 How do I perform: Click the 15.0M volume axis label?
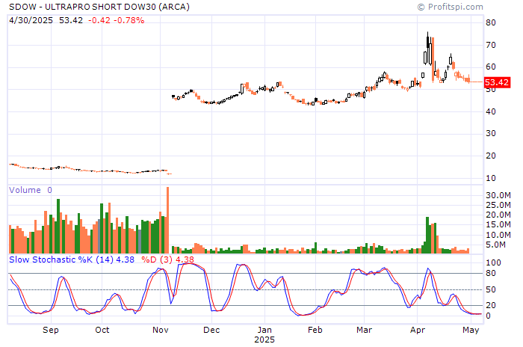click(x=498, y=225)
